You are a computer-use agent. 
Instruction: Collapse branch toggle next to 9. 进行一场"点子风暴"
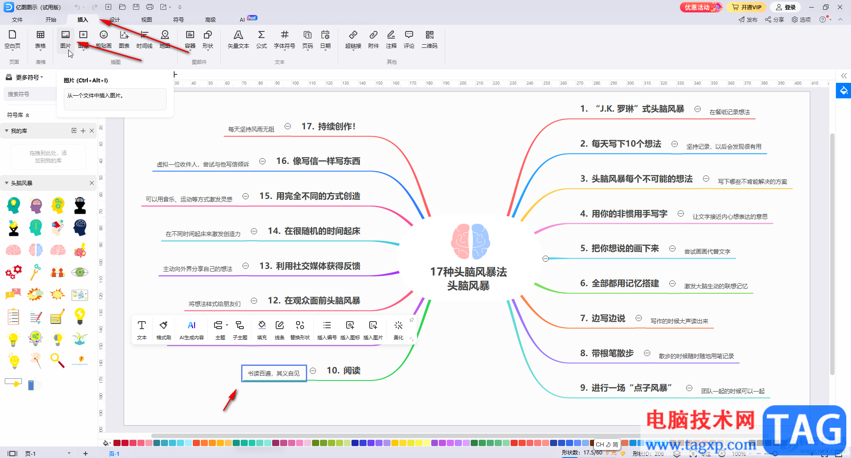click(x=689, y=388)
